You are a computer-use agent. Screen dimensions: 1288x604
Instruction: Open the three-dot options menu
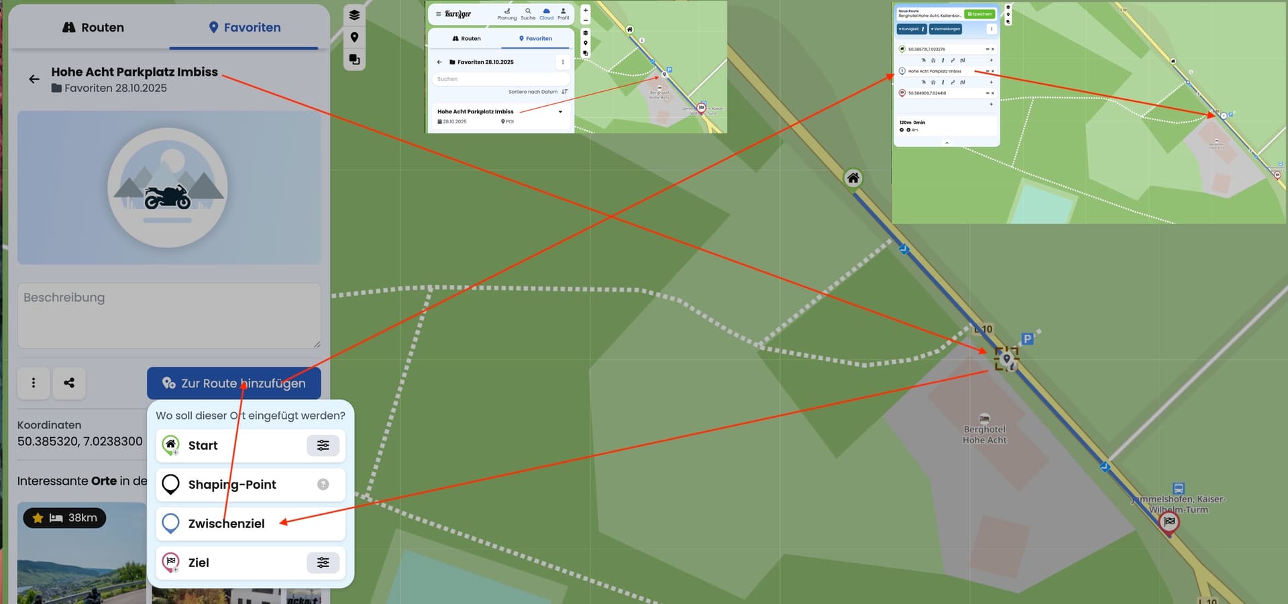pos(34,383)
